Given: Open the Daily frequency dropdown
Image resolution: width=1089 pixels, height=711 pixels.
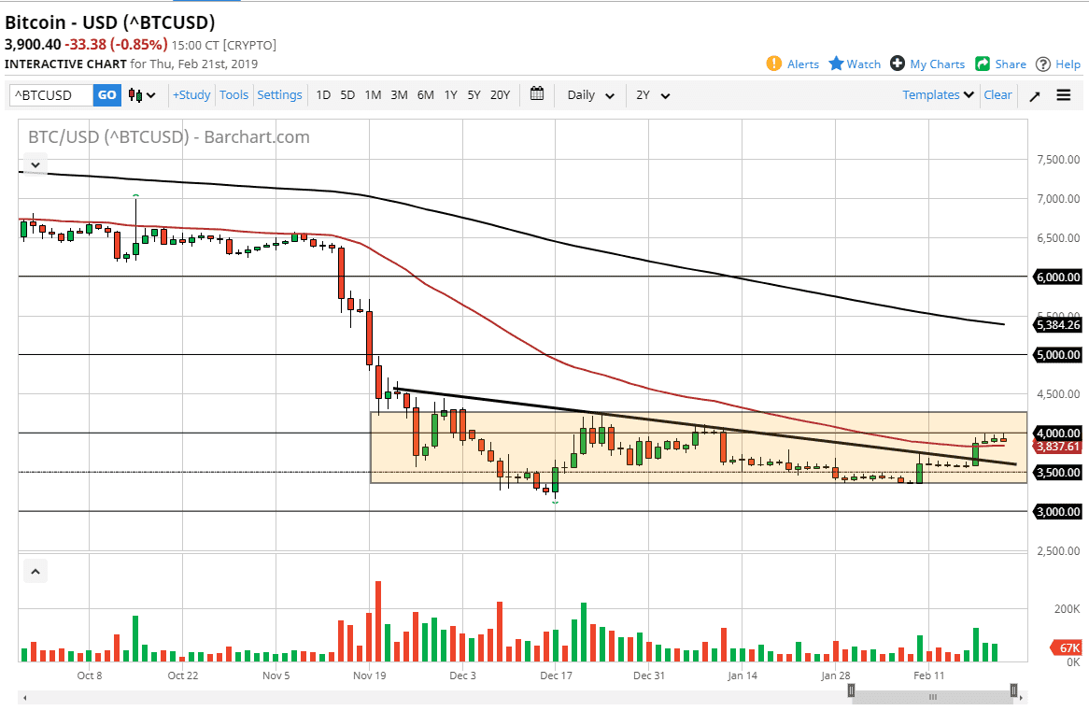Looking at the screenshot, I should pyautogui.click(x=588, y=94).
